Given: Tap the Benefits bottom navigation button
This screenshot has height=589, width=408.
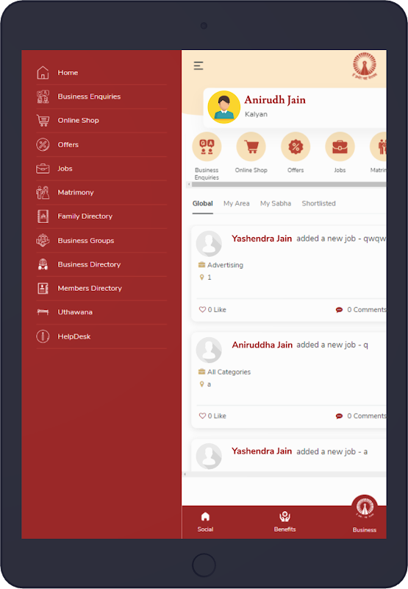Looking at the screenshot, I should [x=284, y=522].
